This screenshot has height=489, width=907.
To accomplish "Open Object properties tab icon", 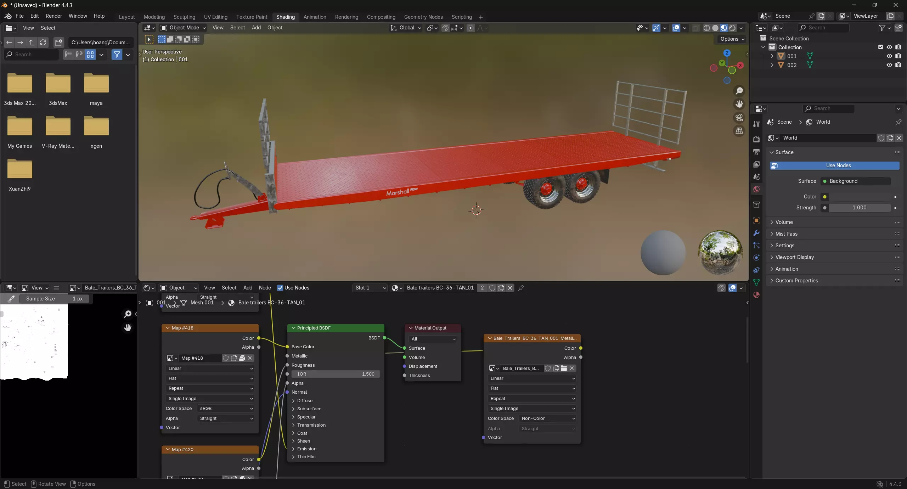I will [756, 220].
